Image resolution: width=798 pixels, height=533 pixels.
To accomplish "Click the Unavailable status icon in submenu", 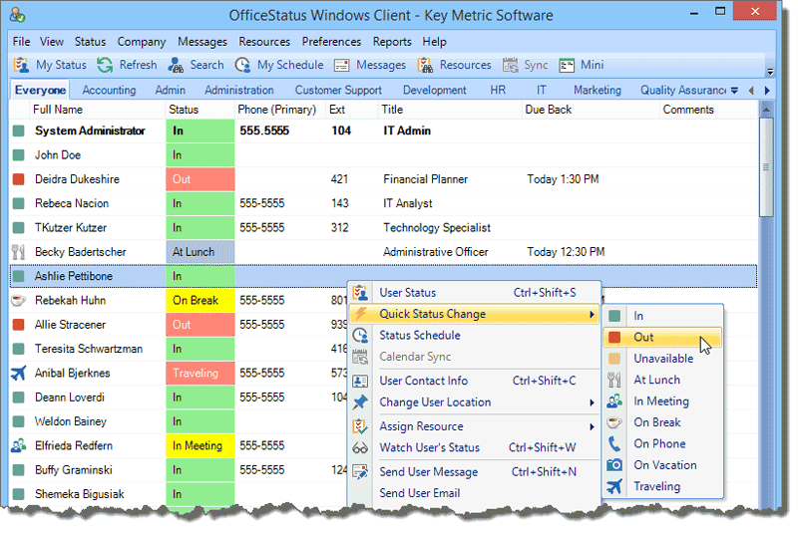I will (x=614, y=359).
